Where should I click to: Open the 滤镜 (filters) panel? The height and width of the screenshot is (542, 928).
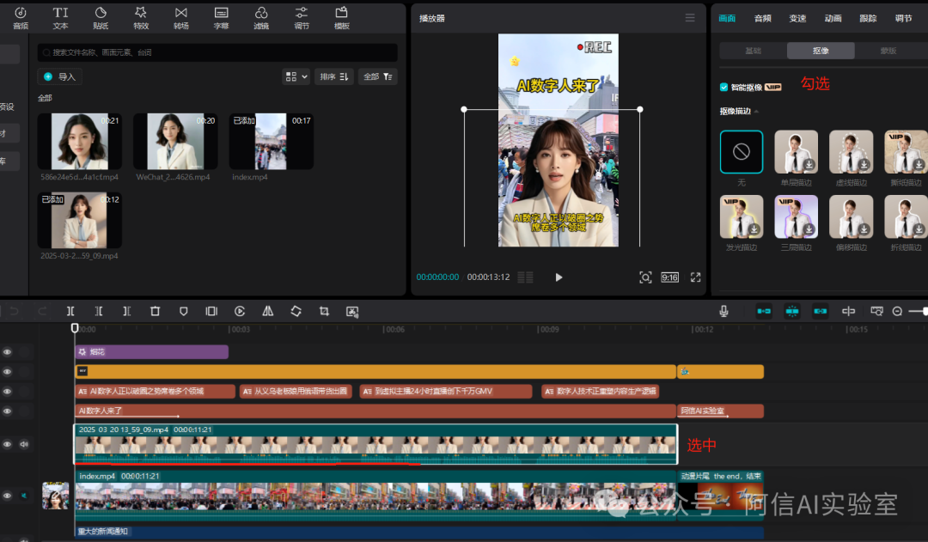pyautogui.click(x=261, y=17)
